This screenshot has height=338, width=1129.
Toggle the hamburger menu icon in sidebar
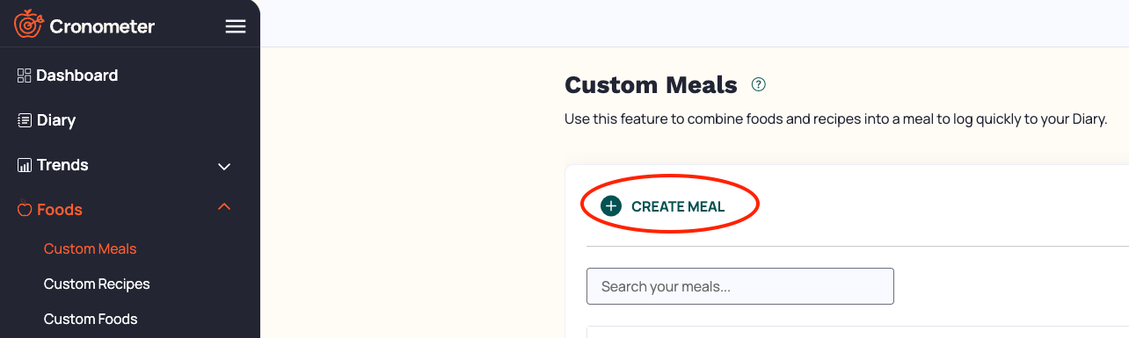pos(236,26)
